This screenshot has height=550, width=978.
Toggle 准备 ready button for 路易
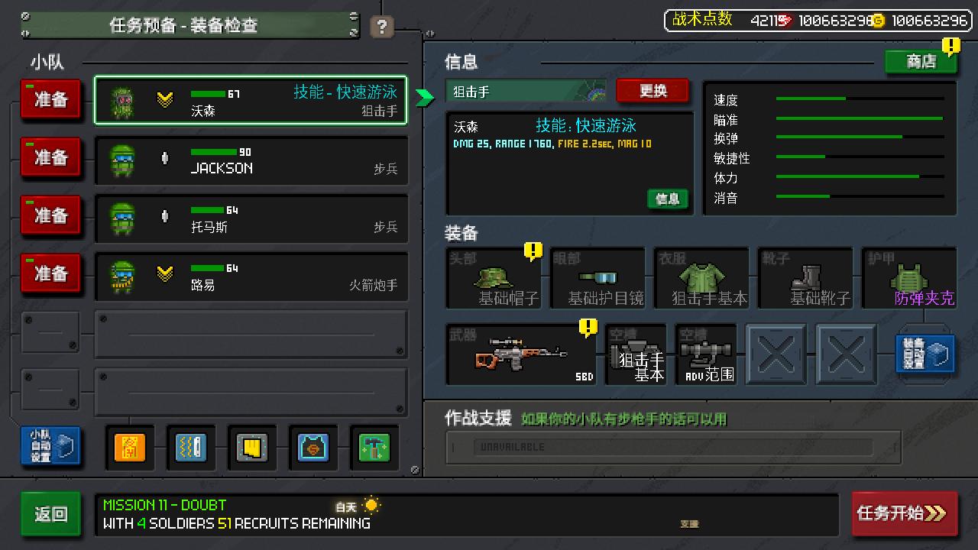coord(50,274)
